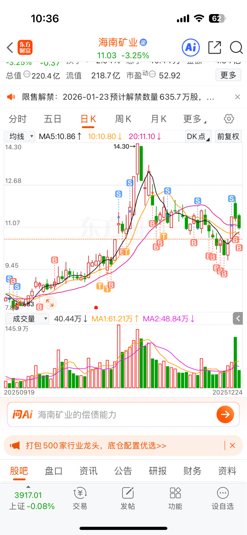This screenshot has height=535, width=247.
Task: Switch to 资料 tab
Action: tap(227, 471)
